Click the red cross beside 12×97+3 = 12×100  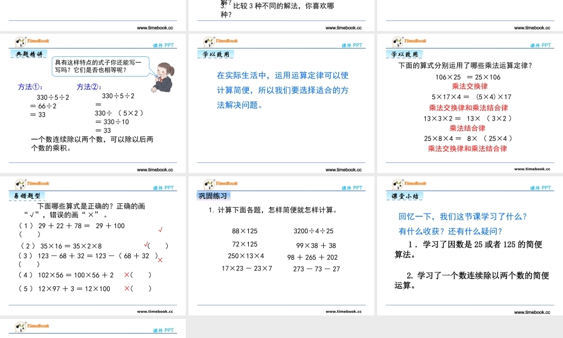(x=126, y=288)
